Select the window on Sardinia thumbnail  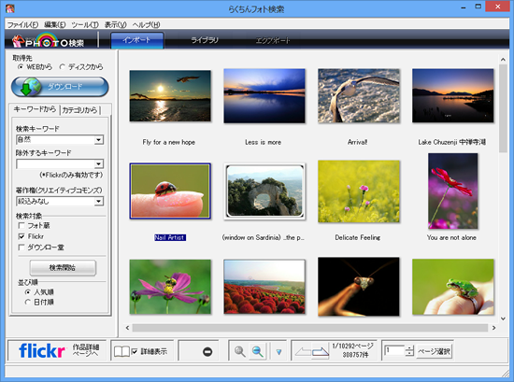(x=264, y=191)
